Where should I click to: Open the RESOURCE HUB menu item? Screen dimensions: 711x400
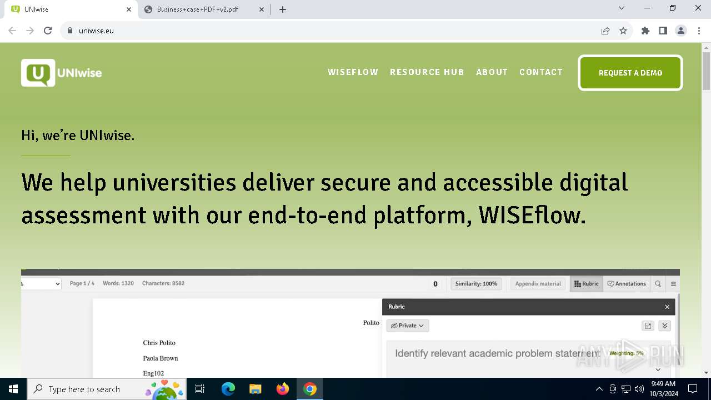427,72
